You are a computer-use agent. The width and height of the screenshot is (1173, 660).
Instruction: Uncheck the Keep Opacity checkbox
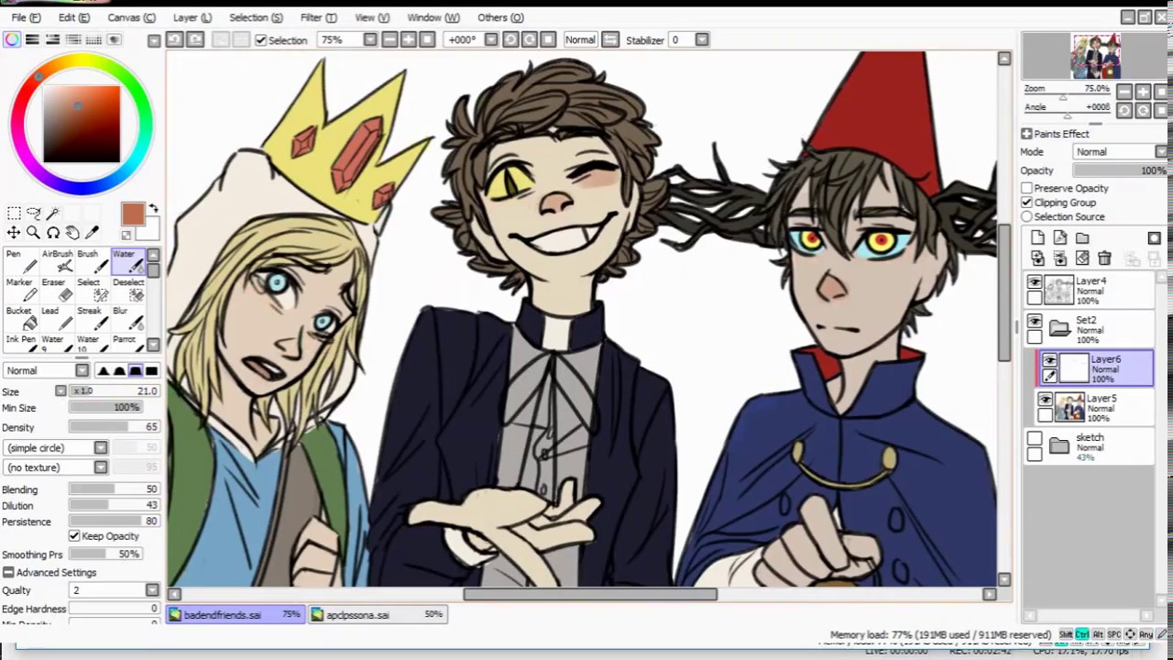click(x=74, y=536)
